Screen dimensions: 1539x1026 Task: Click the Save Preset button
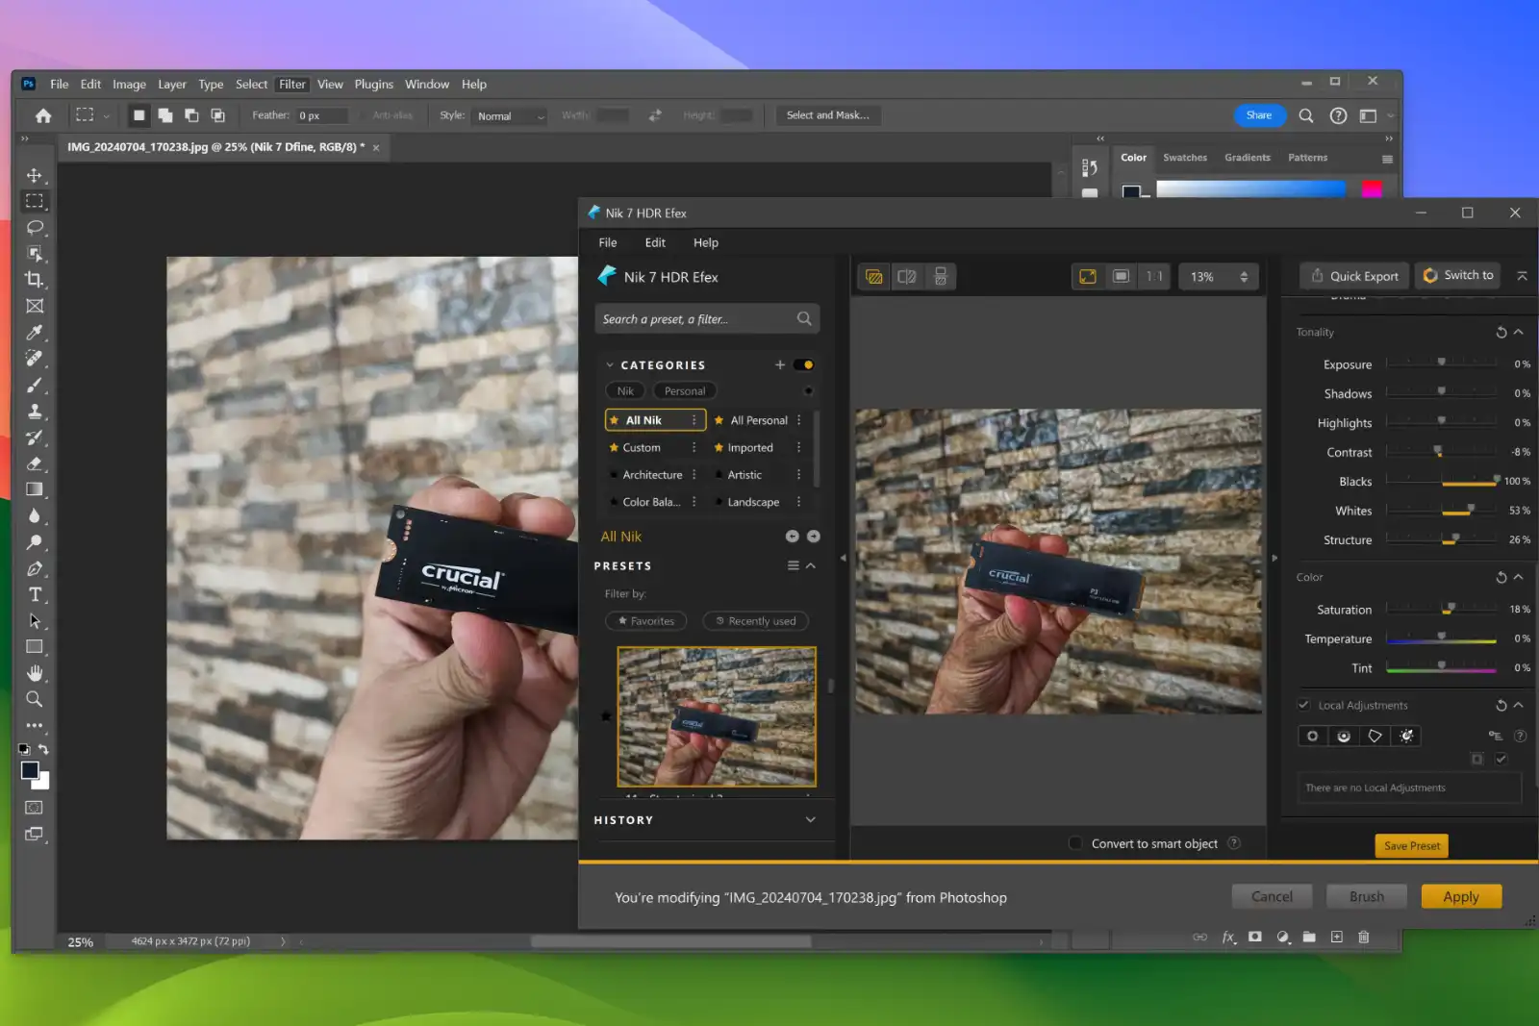1411,845
